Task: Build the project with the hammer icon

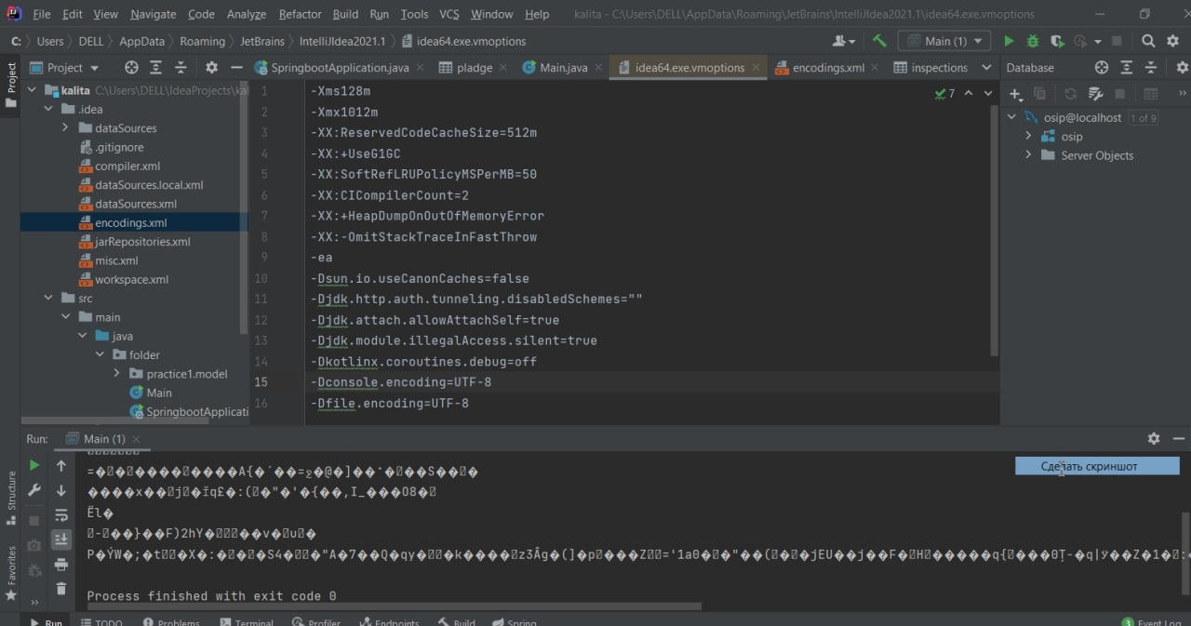Action: pyautogui.click(x=879, y=41)
